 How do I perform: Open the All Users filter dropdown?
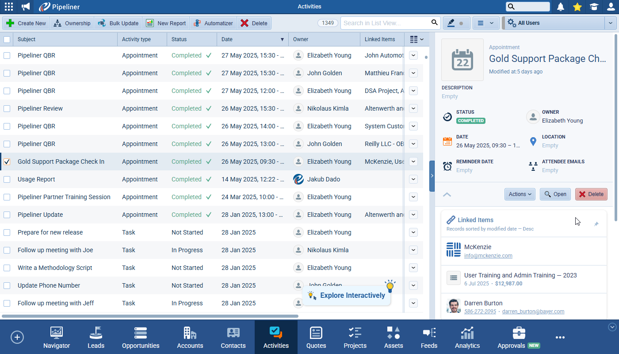[x=610, y=23]
